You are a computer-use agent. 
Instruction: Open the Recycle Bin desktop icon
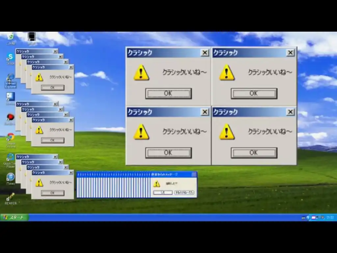coord(10,37)
